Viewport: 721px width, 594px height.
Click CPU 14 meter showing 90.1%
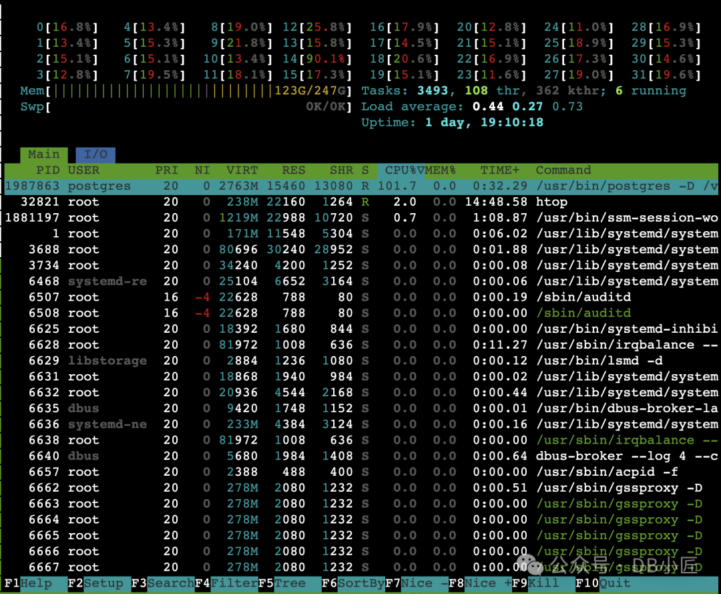tap(317, 59)
